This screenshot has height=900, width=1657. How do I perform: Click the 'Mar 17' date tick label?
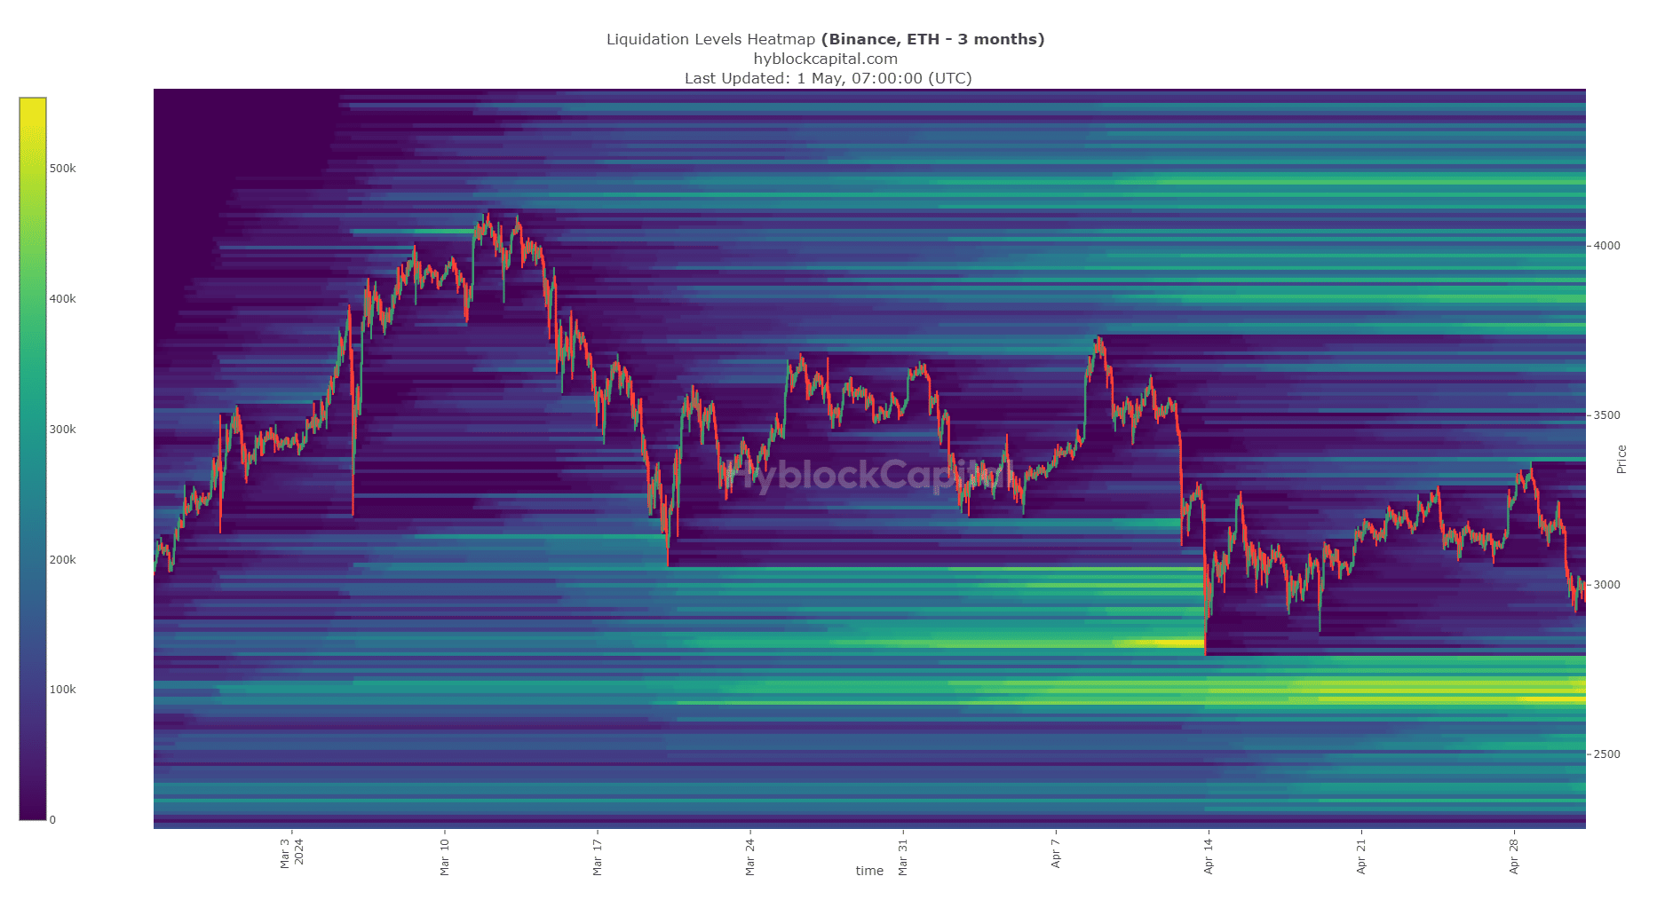coord(597,857)
